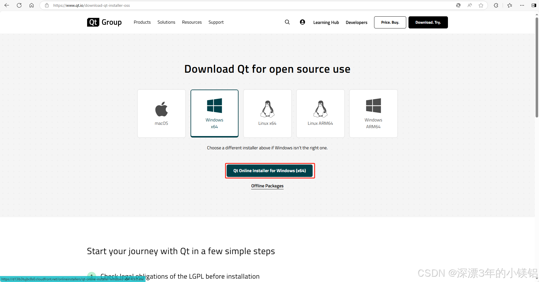Download Qt Online Installer for Windows (x64)
539x282 pixels.
[270, 171]
